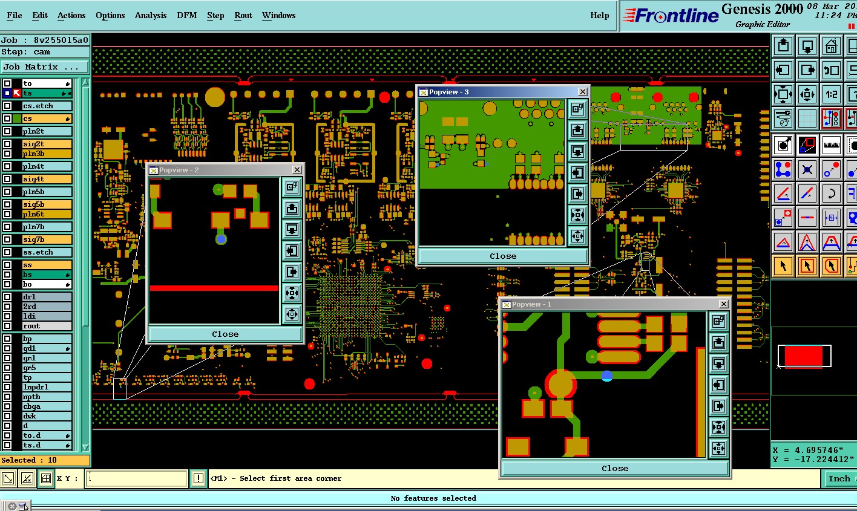Click the ruler measurement icon
Screen dimensions: 857x511
click(831, 145)
